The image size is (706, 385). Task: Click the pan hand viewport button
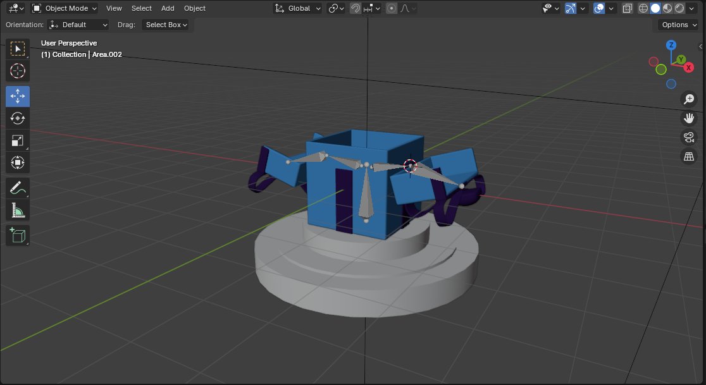click(689, 118)
